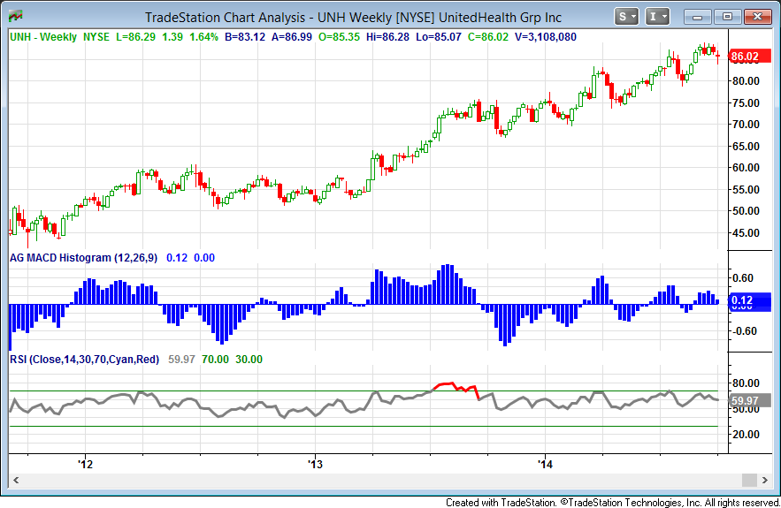
Task: Click the RSI 70.00 overbought value
Action: tap(215, 360)
